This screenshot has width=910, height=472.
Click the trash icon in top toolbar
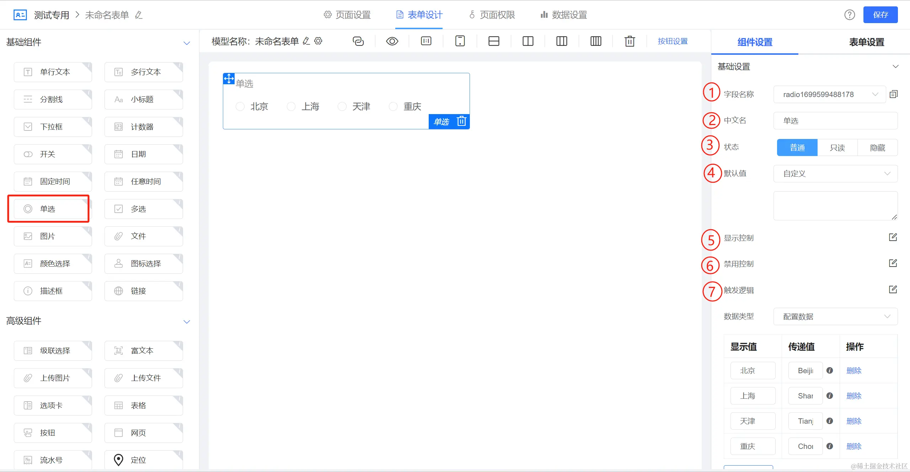pos(630,41)
